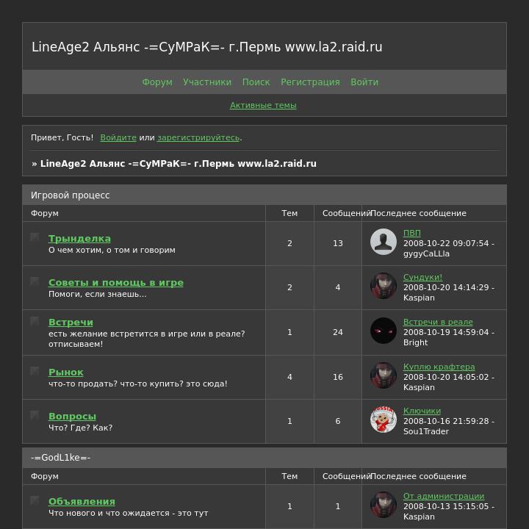The width and height of the screenshot is (529, 529).
Task: Click the Встречи forum status icon
Action: pyautogui.click(x=35, y=321)
